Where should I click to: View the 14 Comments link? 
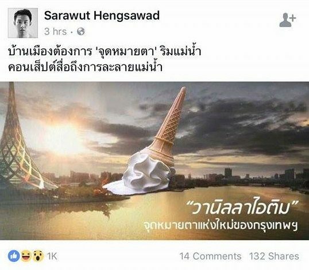(x=210, y=256)
